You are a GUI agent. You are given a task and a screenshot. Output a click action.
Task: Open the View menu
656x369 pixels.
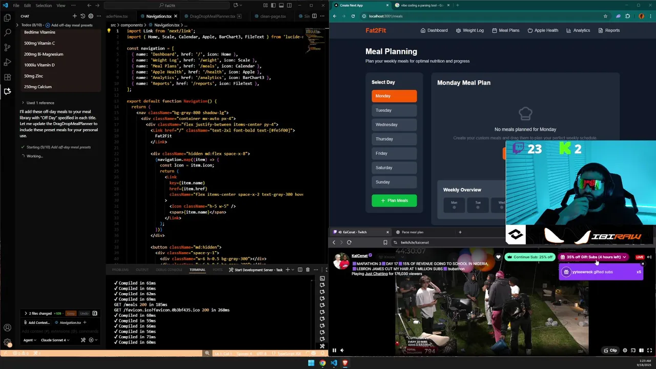[60, 5]
